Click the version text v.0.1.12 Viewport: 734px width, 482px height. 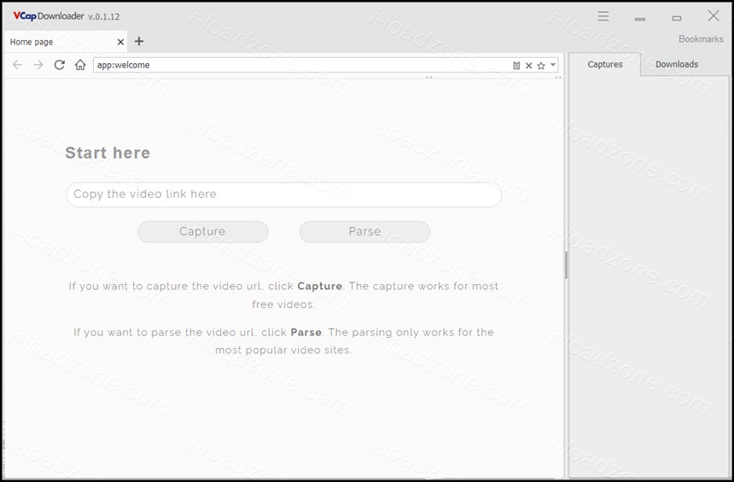(x=104, y=17)
